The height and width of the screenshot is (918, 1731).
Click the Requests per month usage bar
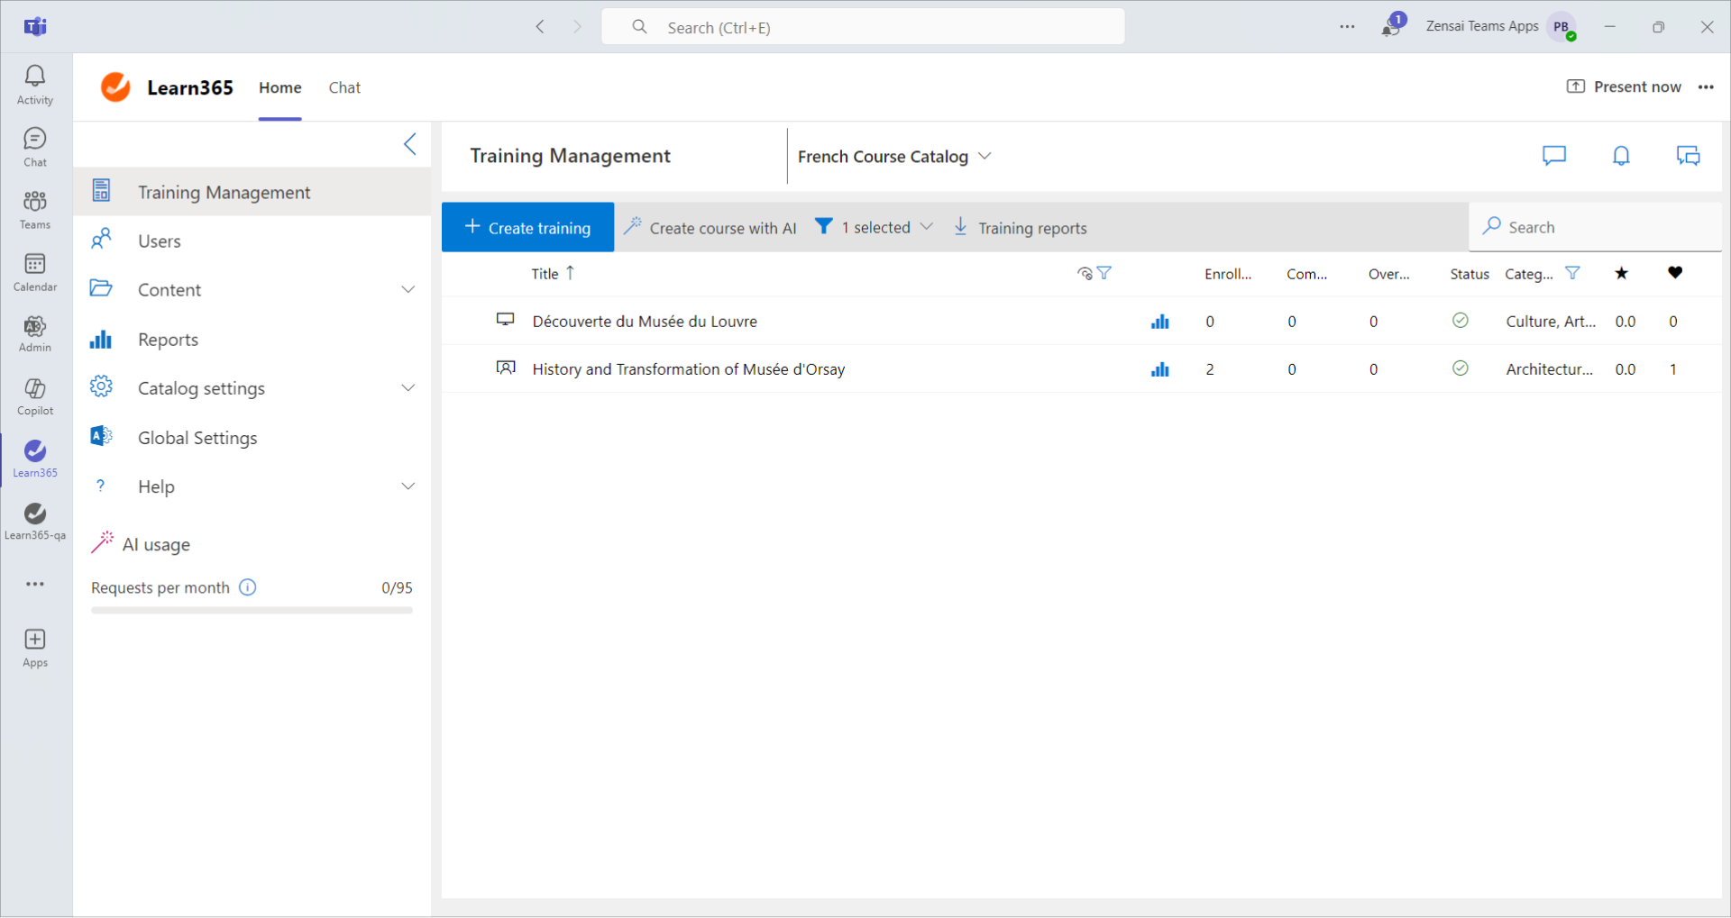click(x=252, y=611)
